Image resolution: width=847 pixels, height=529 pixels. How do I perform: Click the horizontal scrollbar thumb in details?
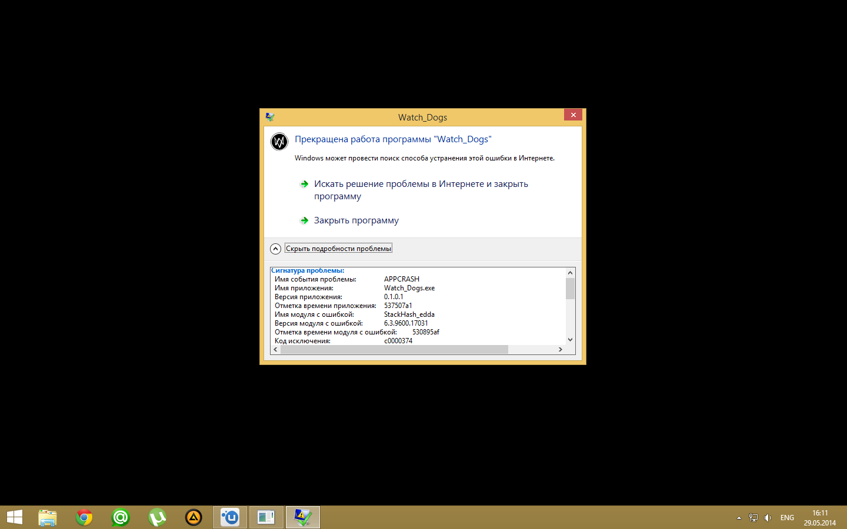[394, 350]
